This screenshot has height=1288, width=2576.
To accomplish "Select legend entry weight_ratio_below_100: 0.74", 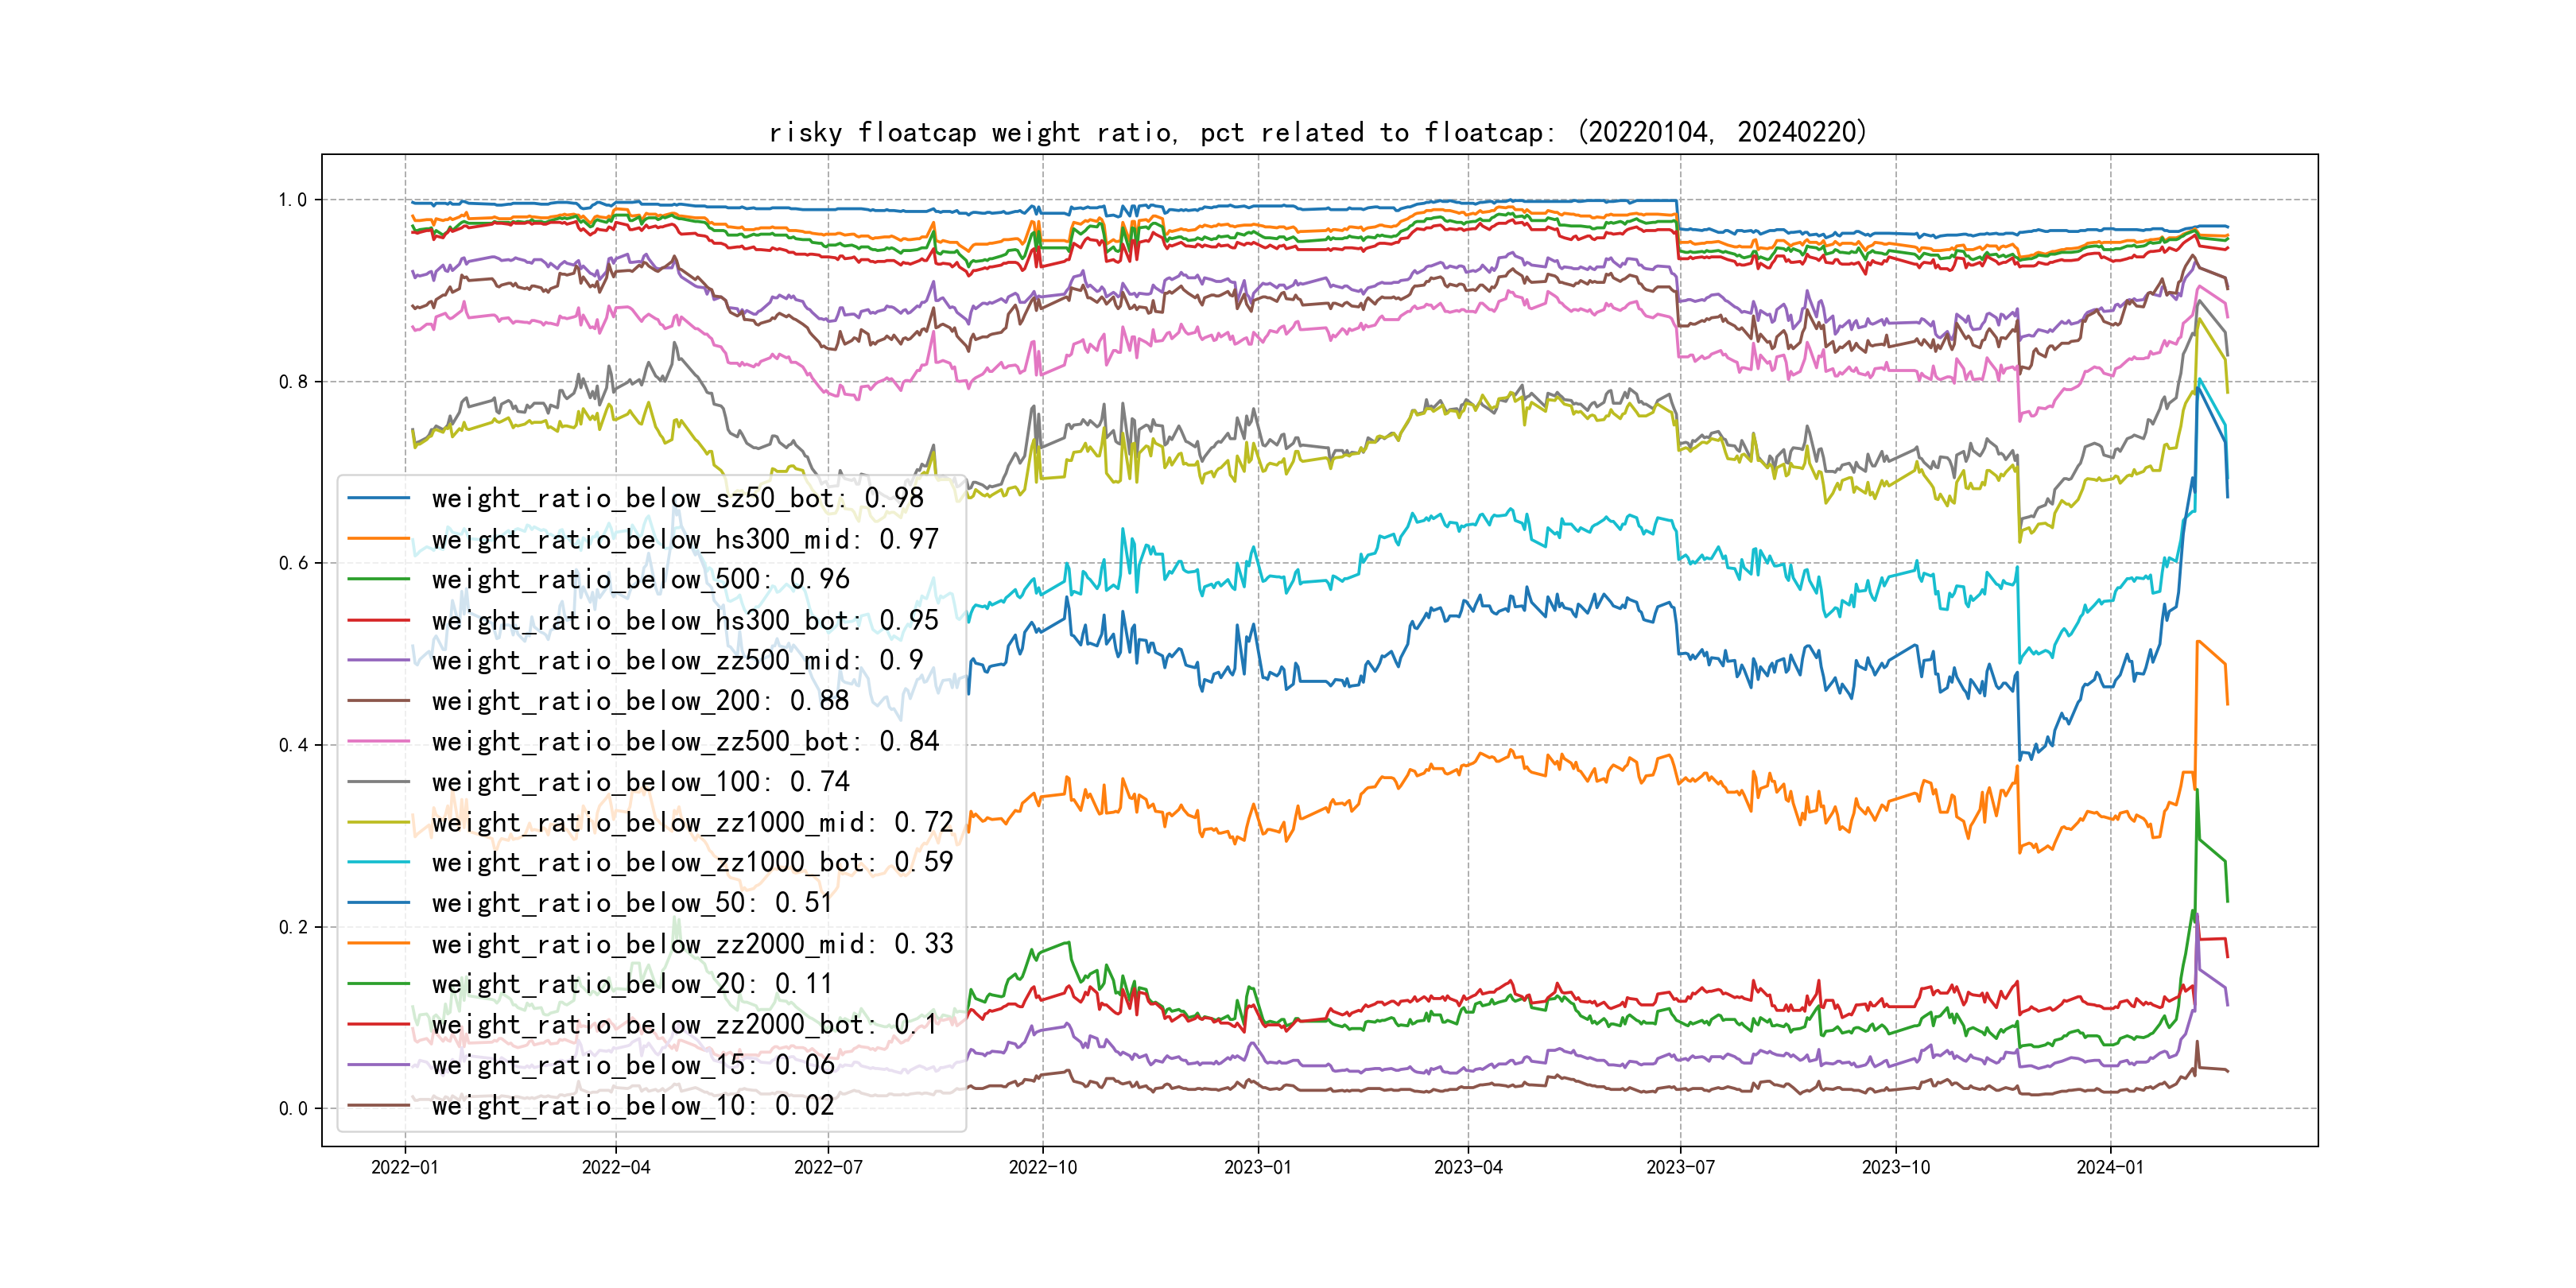I will click(640, 782).
